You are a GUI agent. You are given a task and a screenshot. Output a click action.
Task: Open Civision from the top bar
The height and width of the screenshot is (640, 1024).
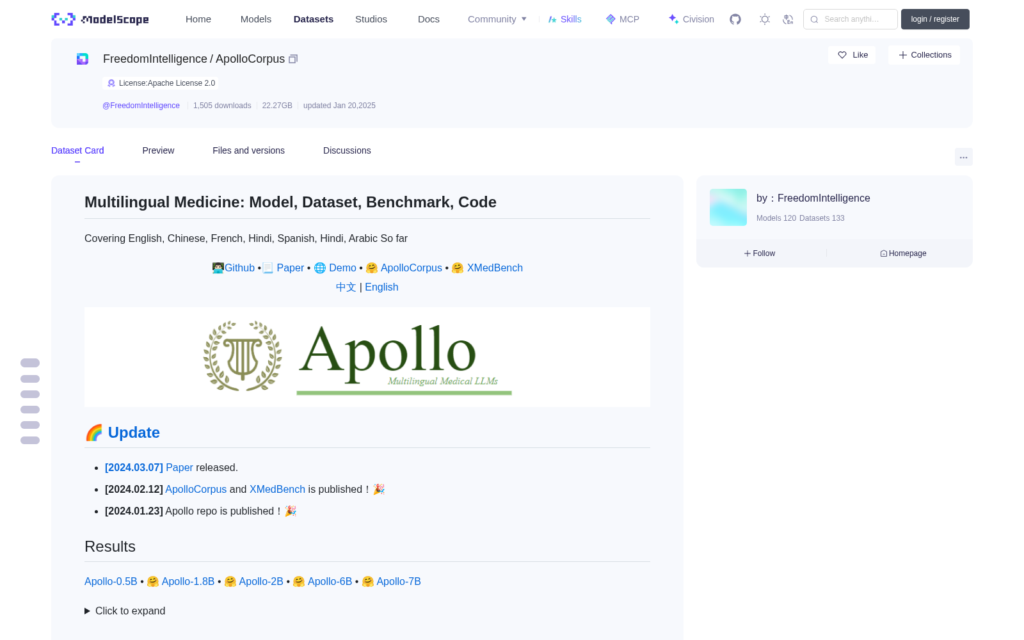click(691, 19)
